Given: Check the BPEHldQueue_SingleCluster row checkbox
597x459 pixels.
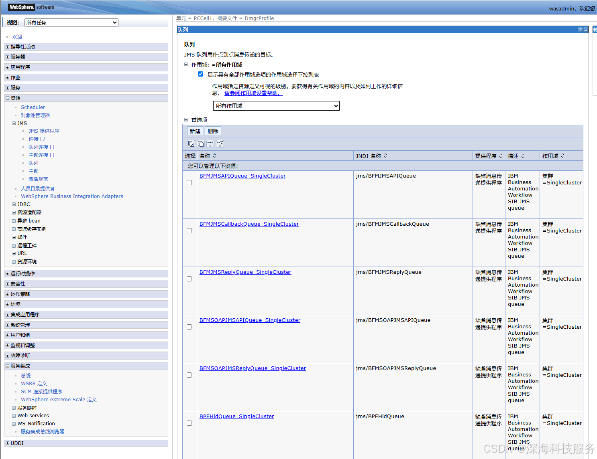Looking at the screenshot, I should click(x=189, y=423).
